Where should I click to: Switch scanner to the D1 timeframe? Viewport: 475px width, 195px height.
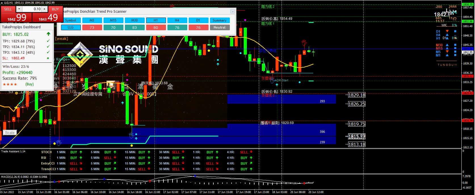pyautogui.click(x=198, y=20)
